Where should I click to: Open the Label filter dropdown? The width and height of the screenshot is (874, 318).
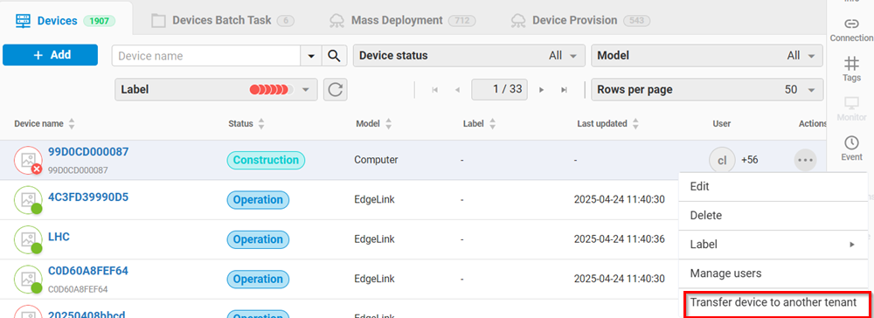pos(216,90)
